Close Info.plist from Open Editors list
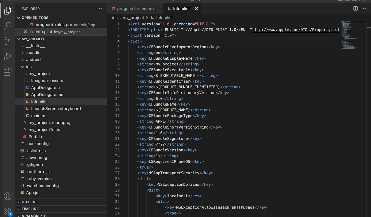The height and width of the screenshot is (217, 371). tap(25, 32)
